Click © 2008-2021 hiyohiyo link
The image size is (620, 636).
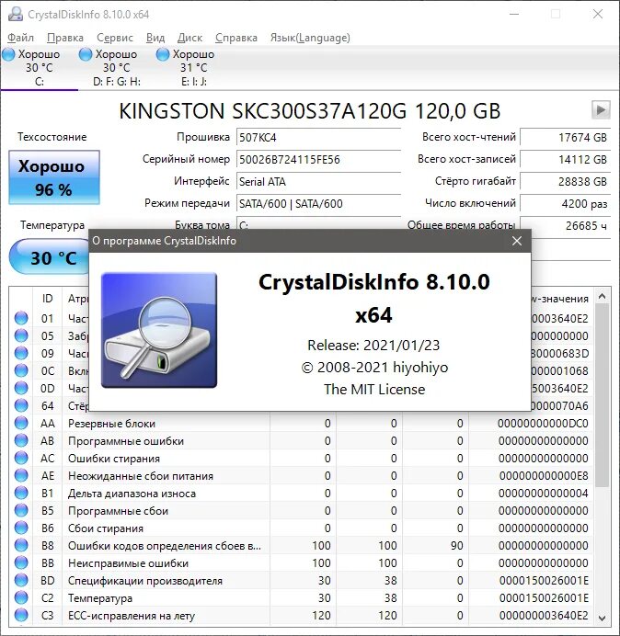tap(374, 368)
